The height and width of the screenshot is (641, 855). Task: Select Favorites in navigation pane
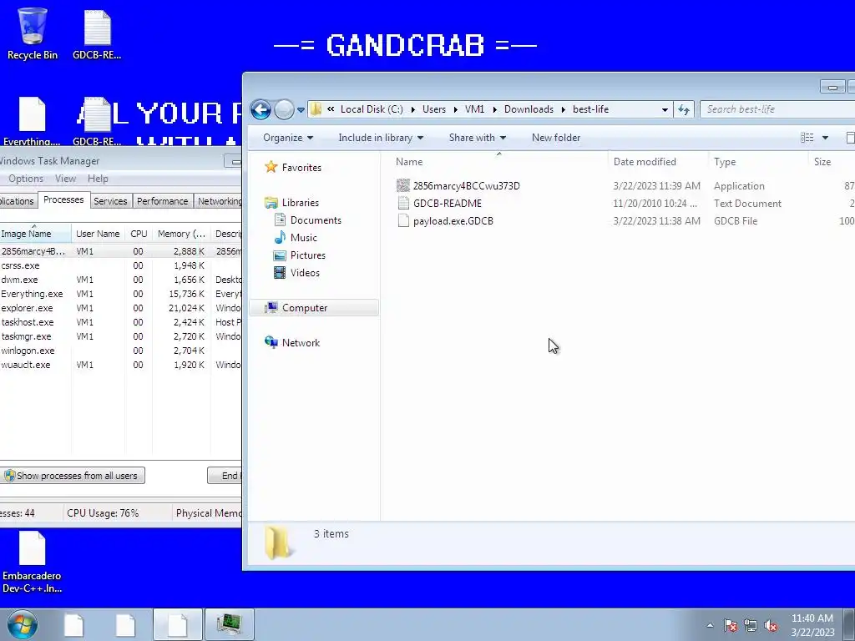point(293,167)
